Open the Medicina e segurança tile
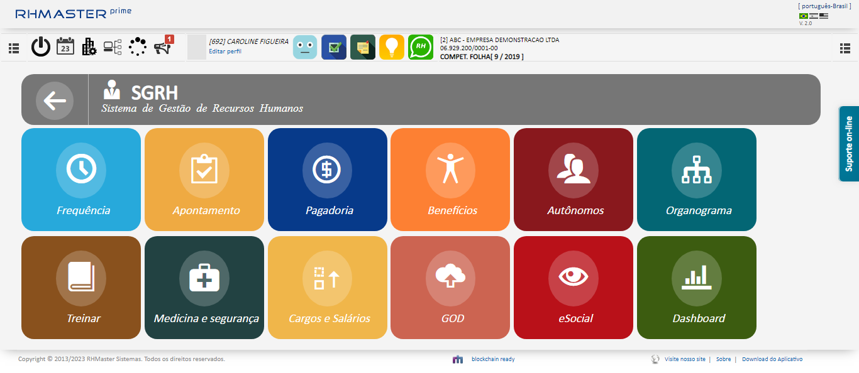Image resolution: width=859 pixels, height=373 pixels. click(204, 288)
